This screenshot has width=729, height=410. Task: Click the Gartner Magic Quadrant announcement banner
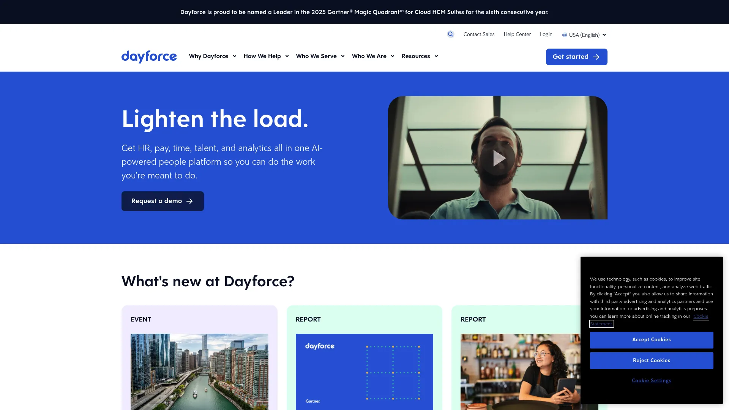coord(364,12)
